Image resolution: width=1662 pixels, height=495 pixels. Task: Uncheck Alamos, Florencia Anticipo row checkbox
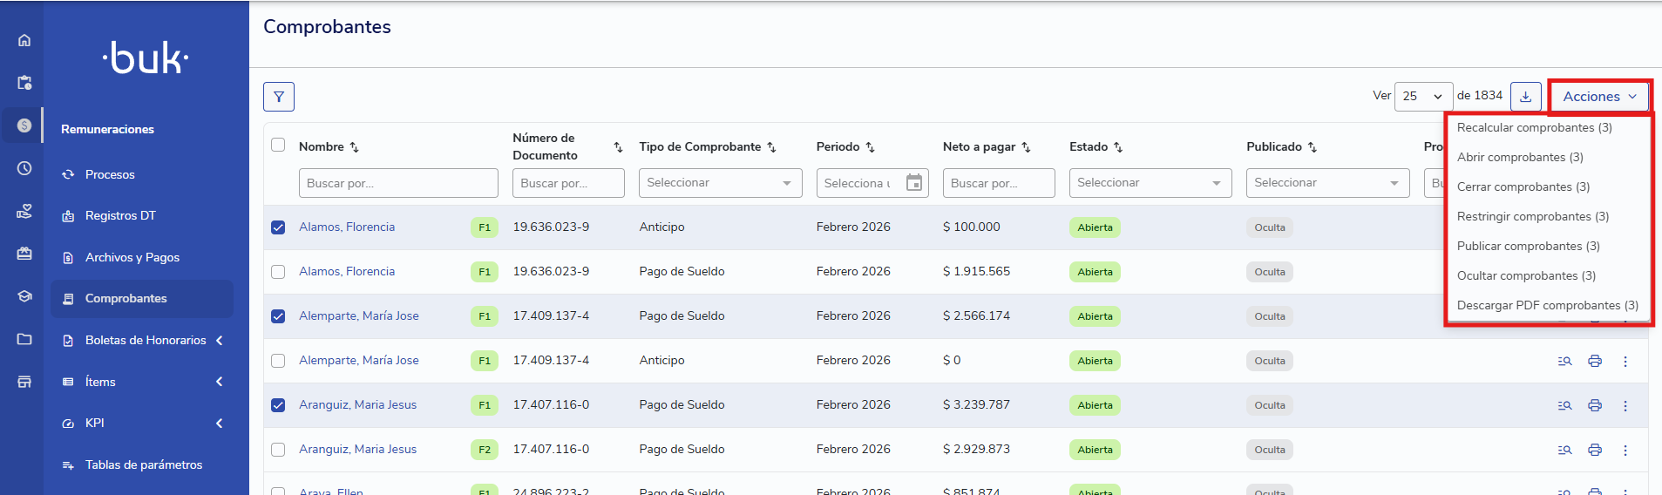coord(278,227)
